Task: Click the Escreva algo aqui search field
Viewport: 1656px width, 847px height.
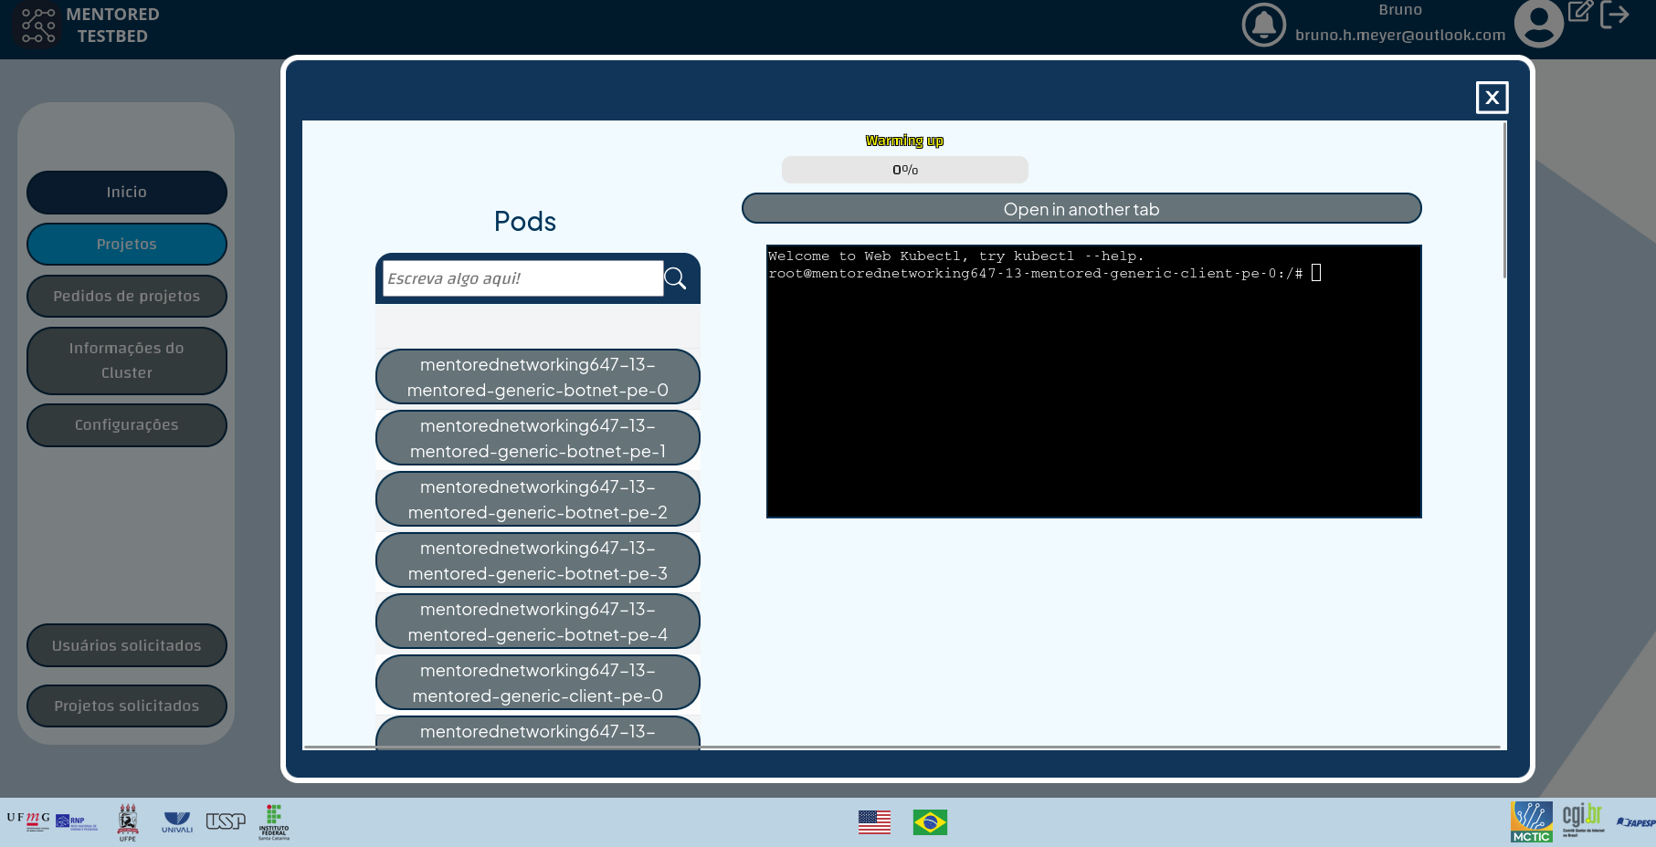Action: [x=521, y=278]
